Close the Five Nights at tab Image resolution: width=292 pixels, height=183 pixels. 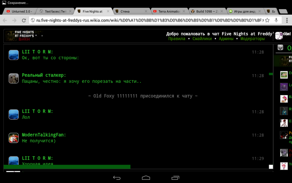coord(108,11)
